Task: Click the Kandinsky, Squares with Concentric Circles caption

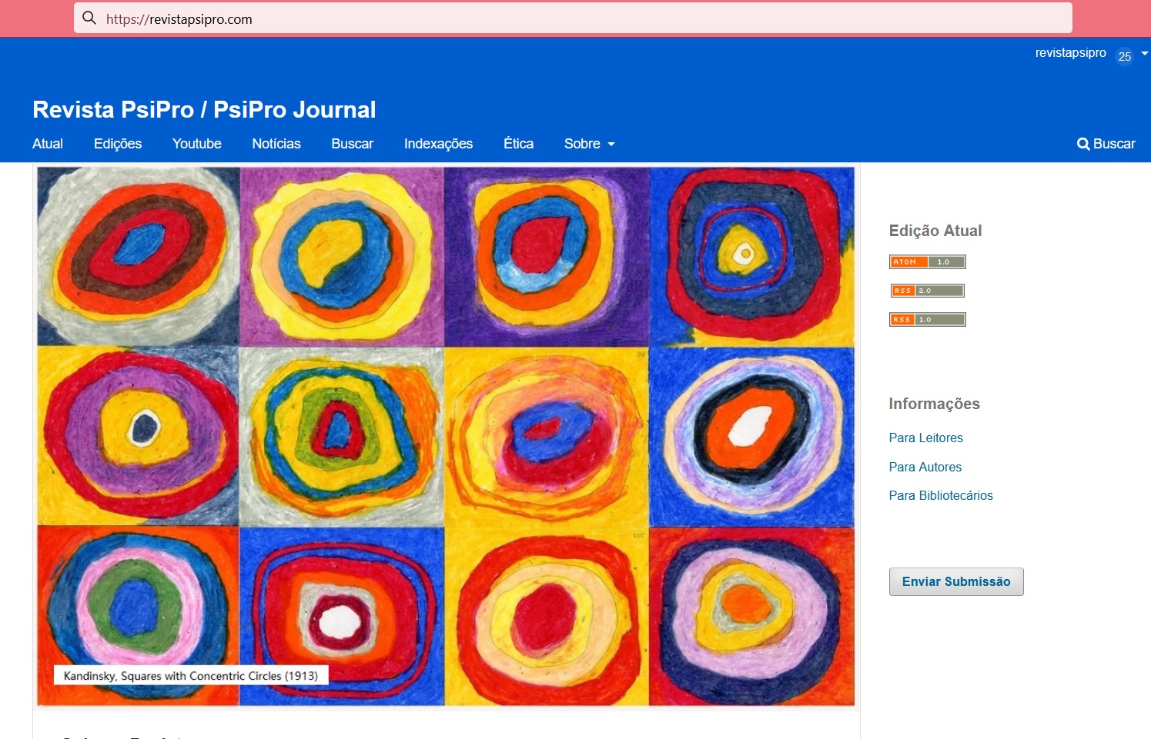Action: 191,676
